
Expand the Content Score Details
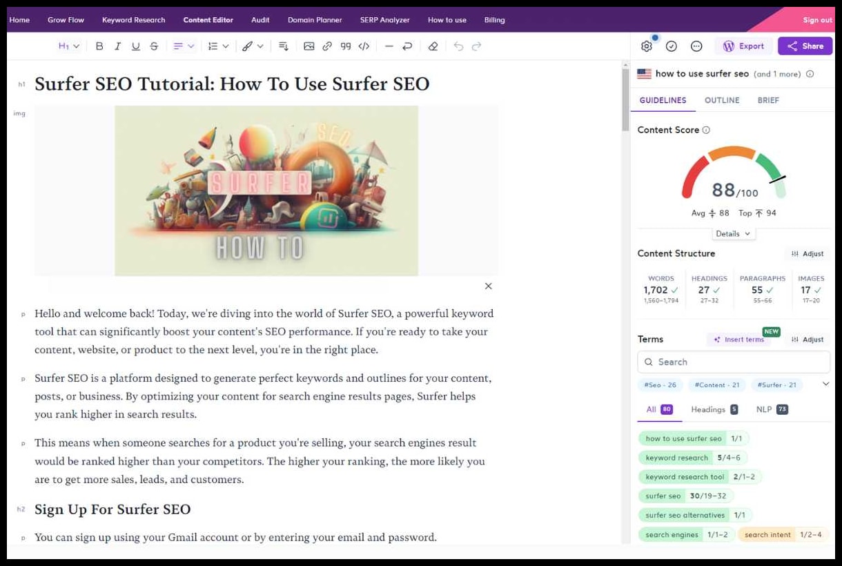(733, 234)
